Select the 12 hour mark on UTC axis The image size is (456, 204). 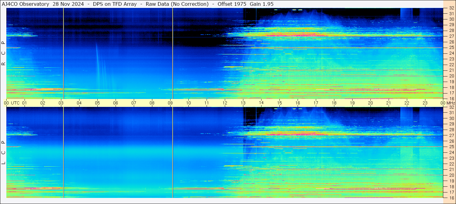(x=225, y=103)
